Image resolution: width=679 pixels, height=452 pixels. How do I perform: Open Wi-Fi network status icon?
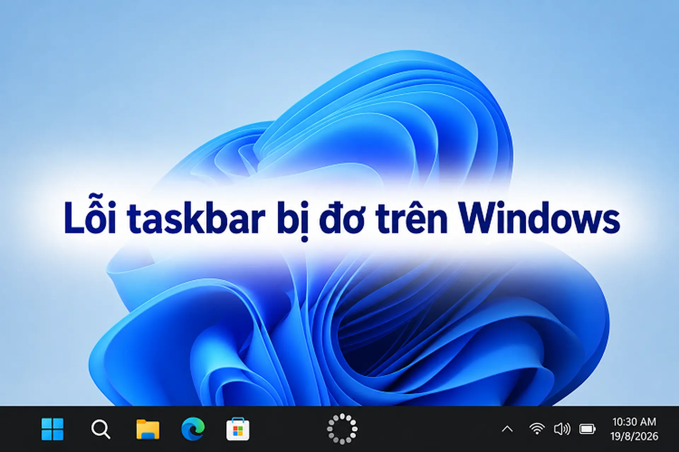click(x=537, y=429)
